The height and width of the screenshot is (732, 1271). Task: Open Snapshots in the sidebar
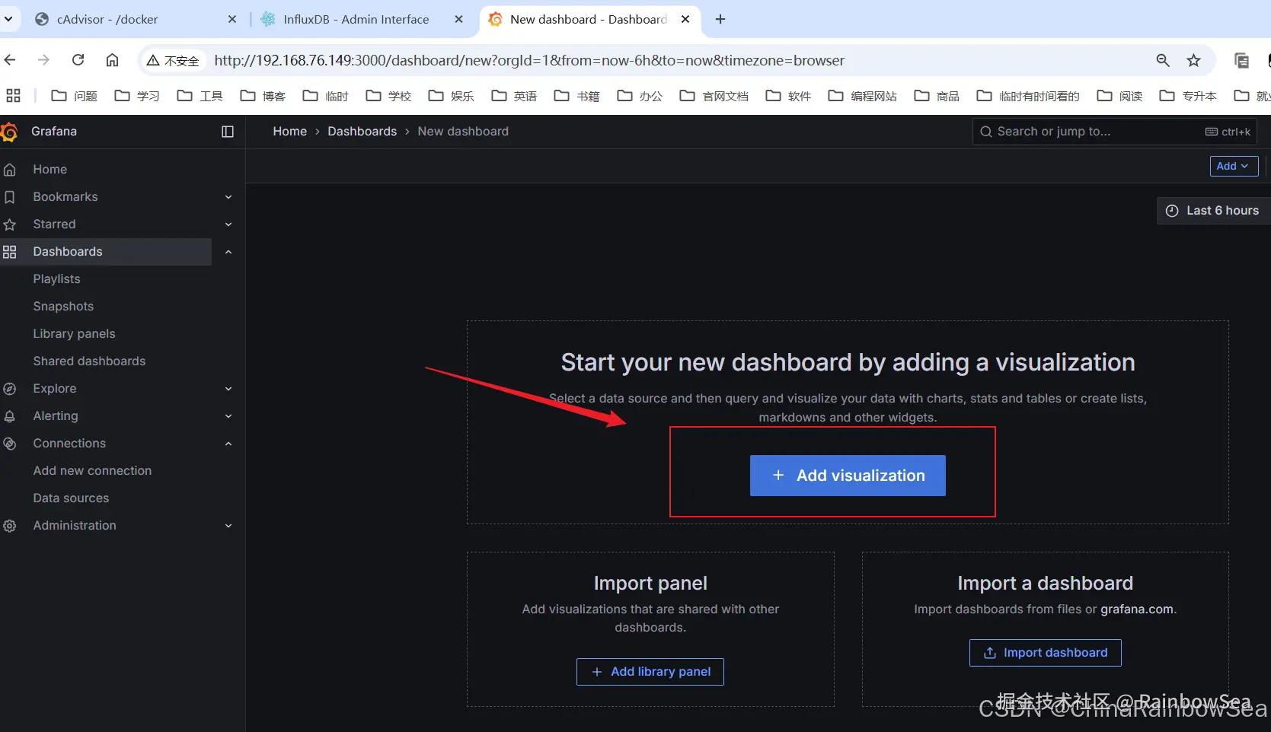click(x=63, y=307)
